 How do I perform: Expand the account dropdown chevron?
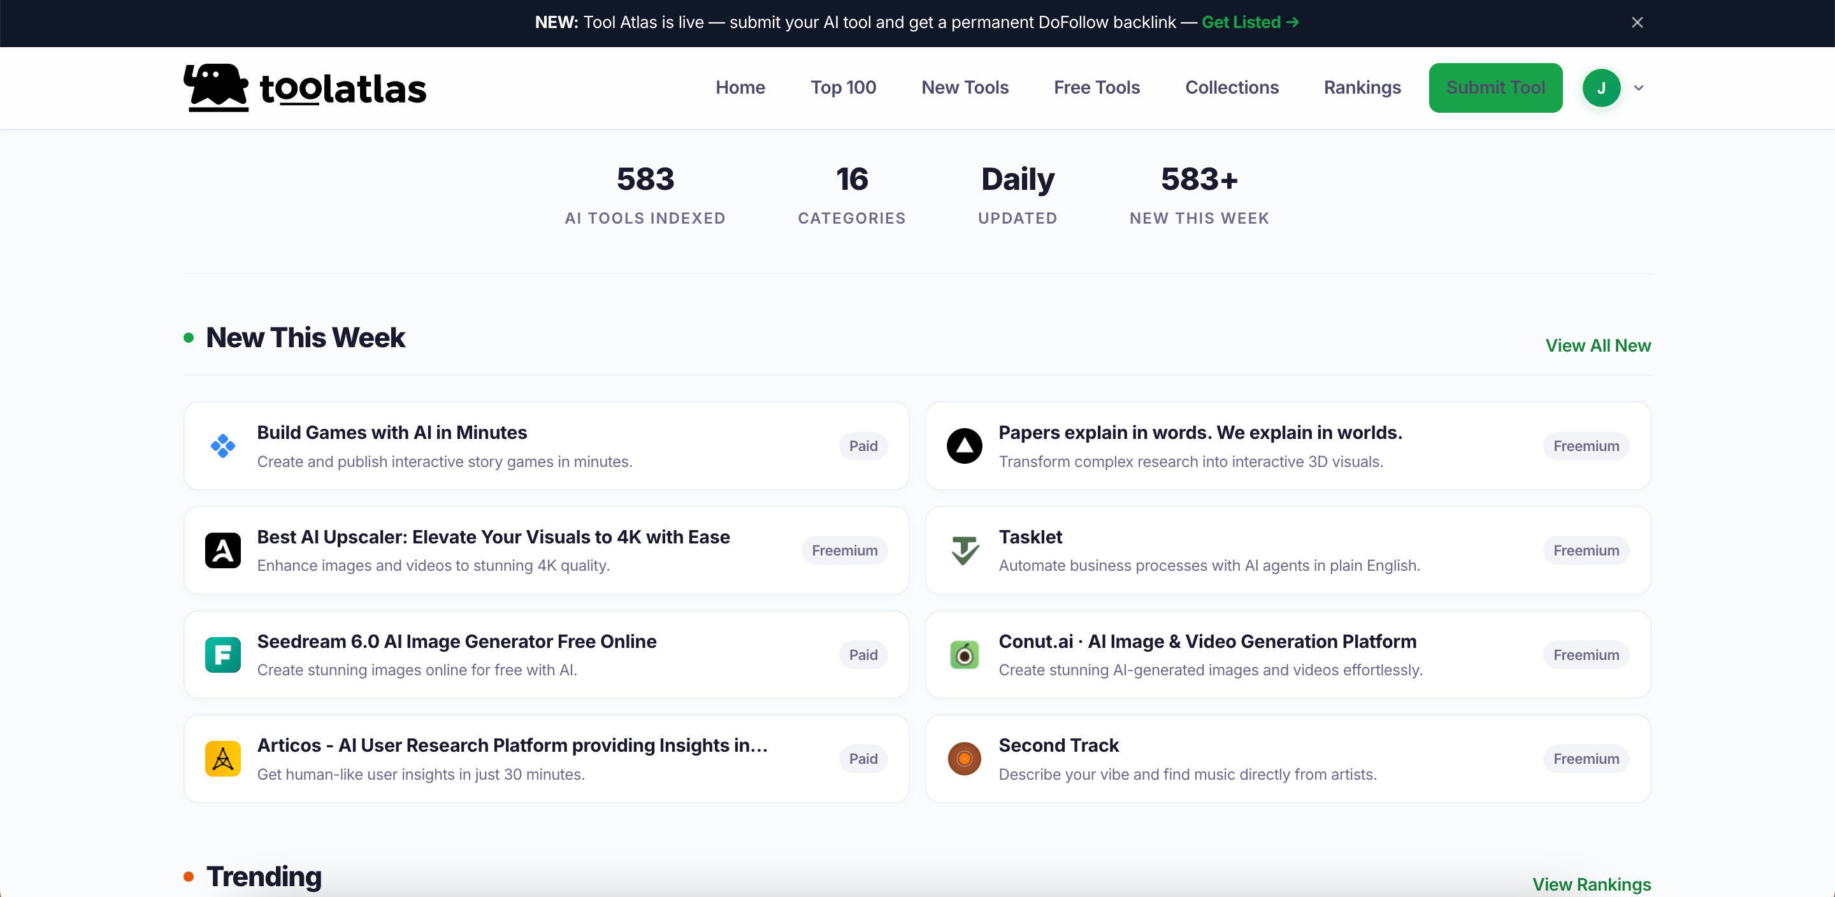[x=1638, y=88]
